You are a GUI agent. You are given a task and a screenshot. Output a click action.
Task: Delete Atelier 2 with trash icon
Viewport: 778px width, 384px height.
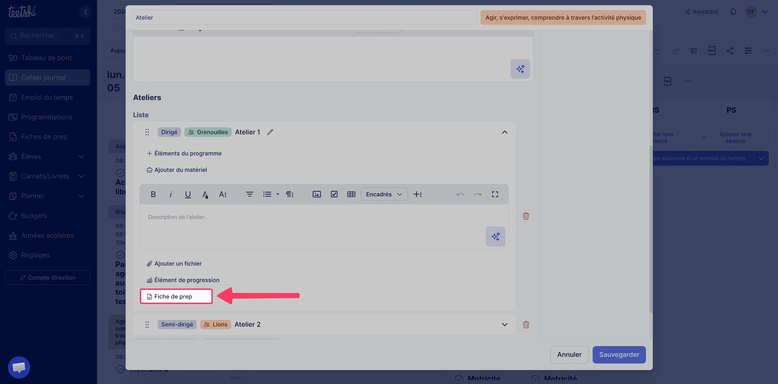pos(526,325)
